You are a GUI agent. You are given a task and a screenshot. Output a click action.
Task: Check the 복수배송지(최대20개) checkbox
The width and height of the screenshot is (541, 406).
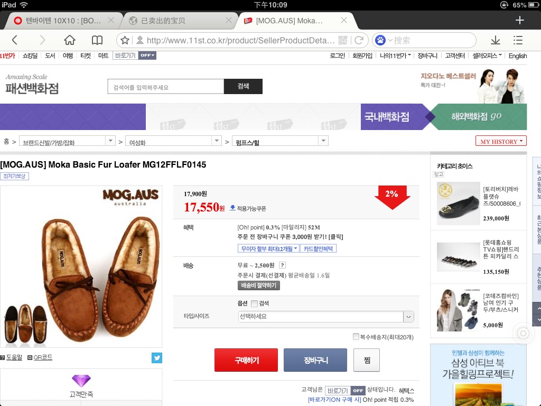[356, 336]
